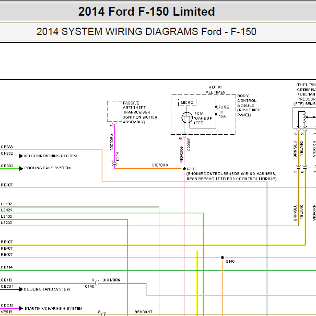Click the 2014 SYSTEM WIRING DIAGRAMS heading

pos(147,32)
